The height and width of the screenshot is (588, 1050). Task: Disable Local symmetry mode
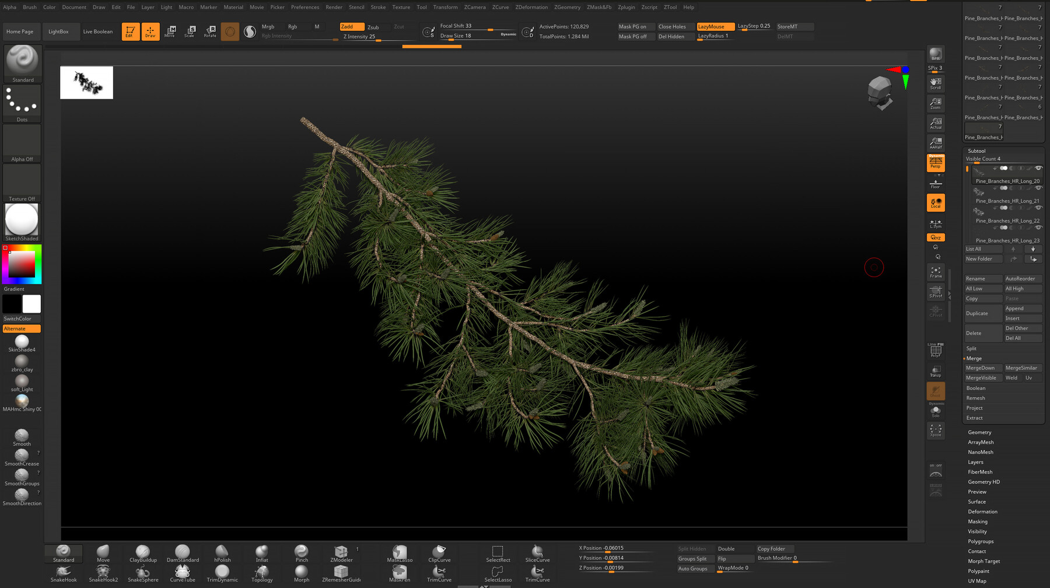click(936, 202)
